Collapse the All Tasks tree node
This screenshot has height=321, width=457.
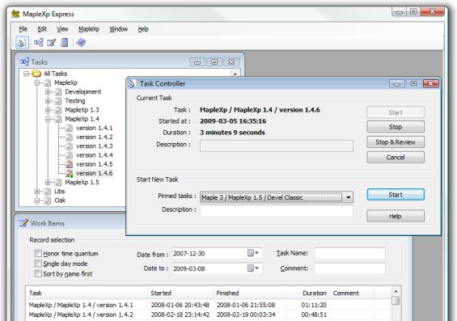click(26, 74)
